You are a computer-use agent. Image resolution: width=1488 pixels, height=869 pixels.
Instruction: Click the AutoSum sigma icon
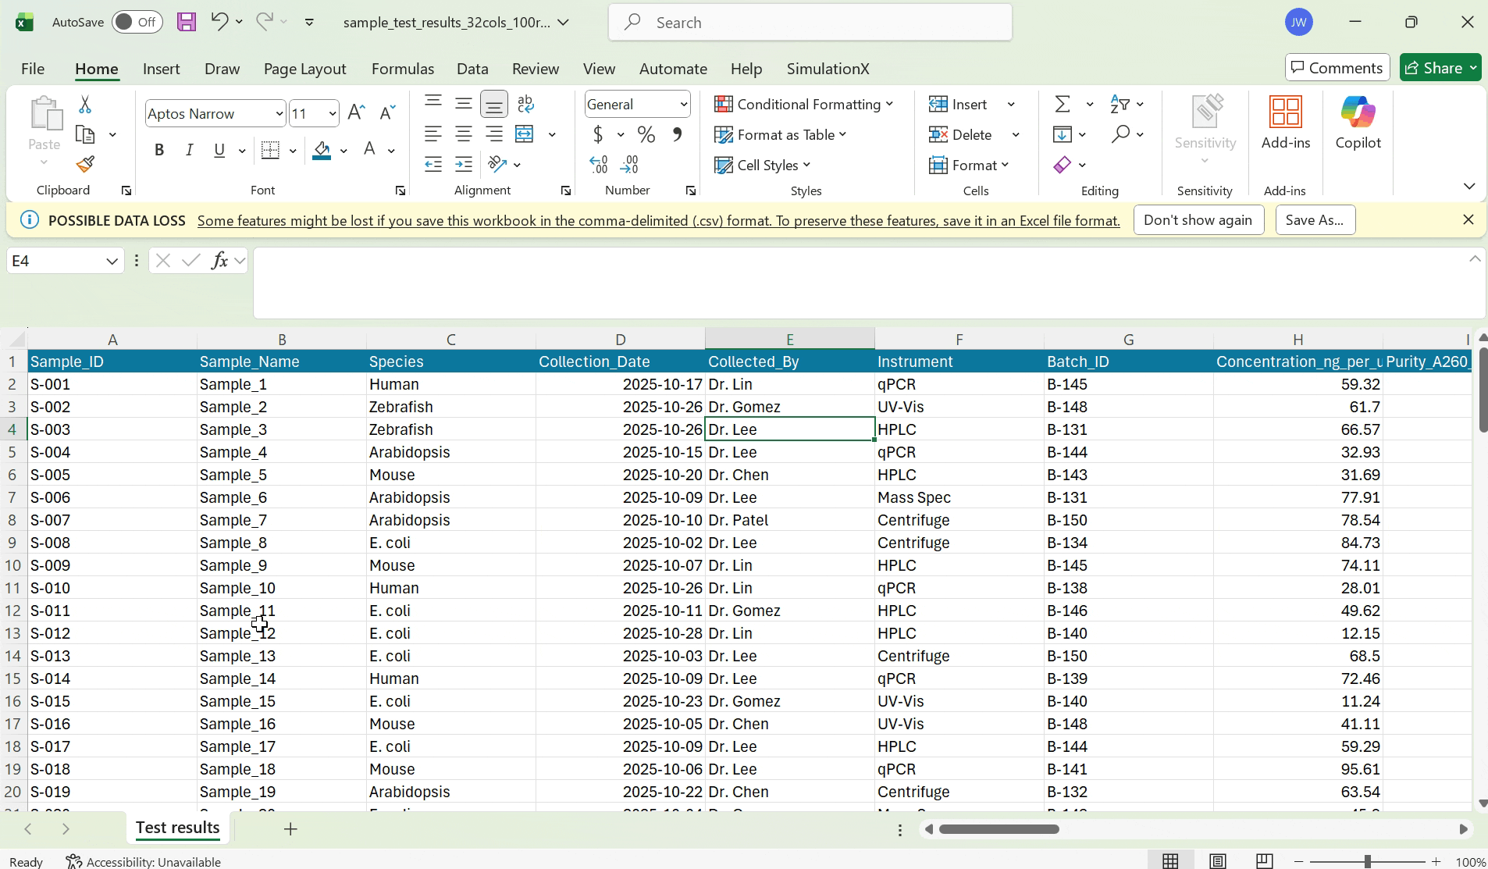tap(1063, 104)
